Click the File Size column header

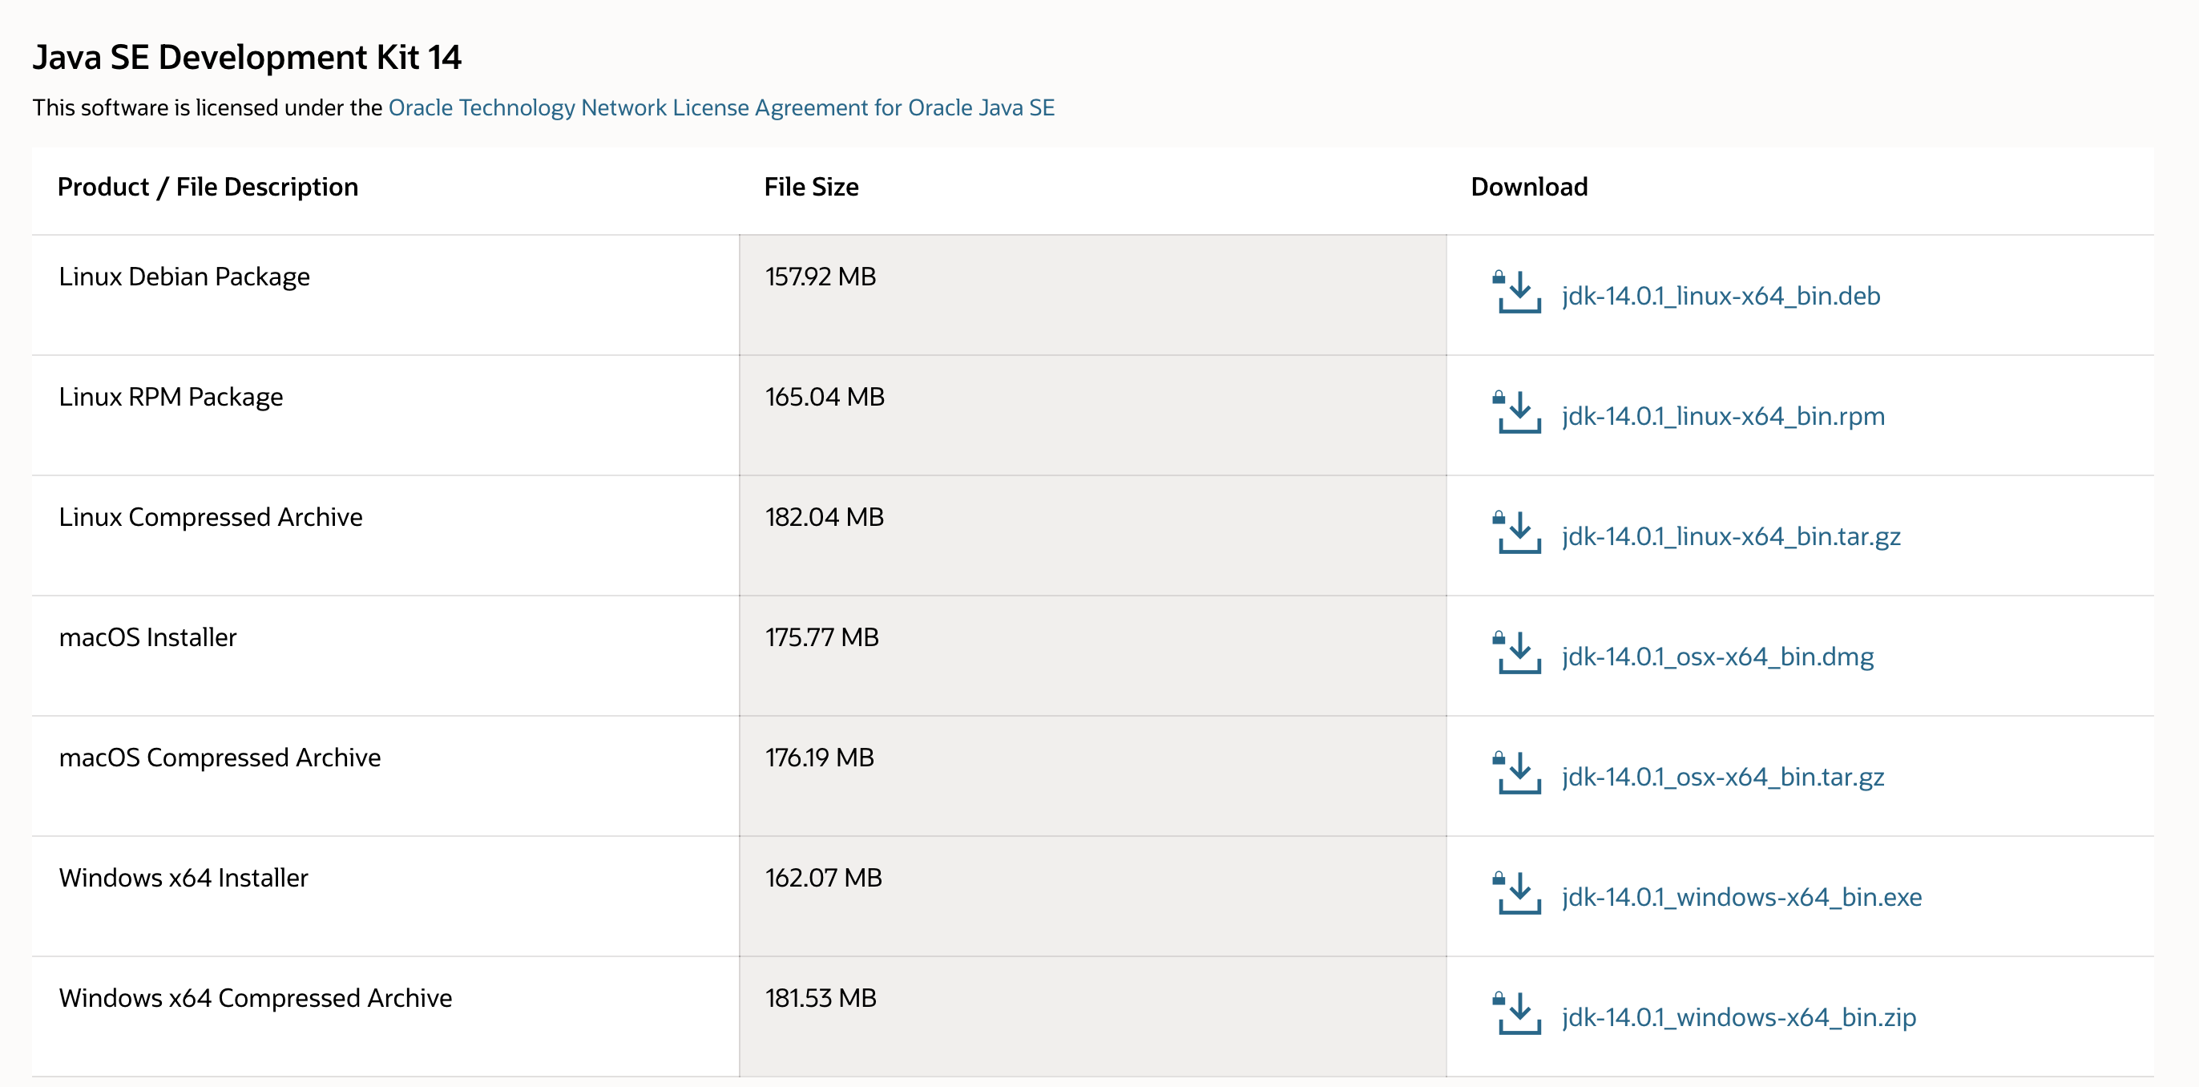811,187
